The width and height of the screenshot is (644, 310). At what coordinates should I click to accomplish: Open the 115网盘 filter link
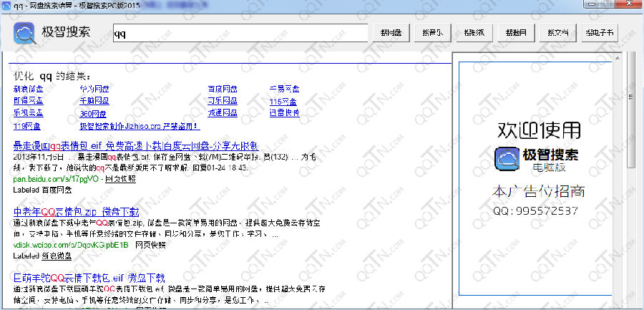(x=283, y=102)
